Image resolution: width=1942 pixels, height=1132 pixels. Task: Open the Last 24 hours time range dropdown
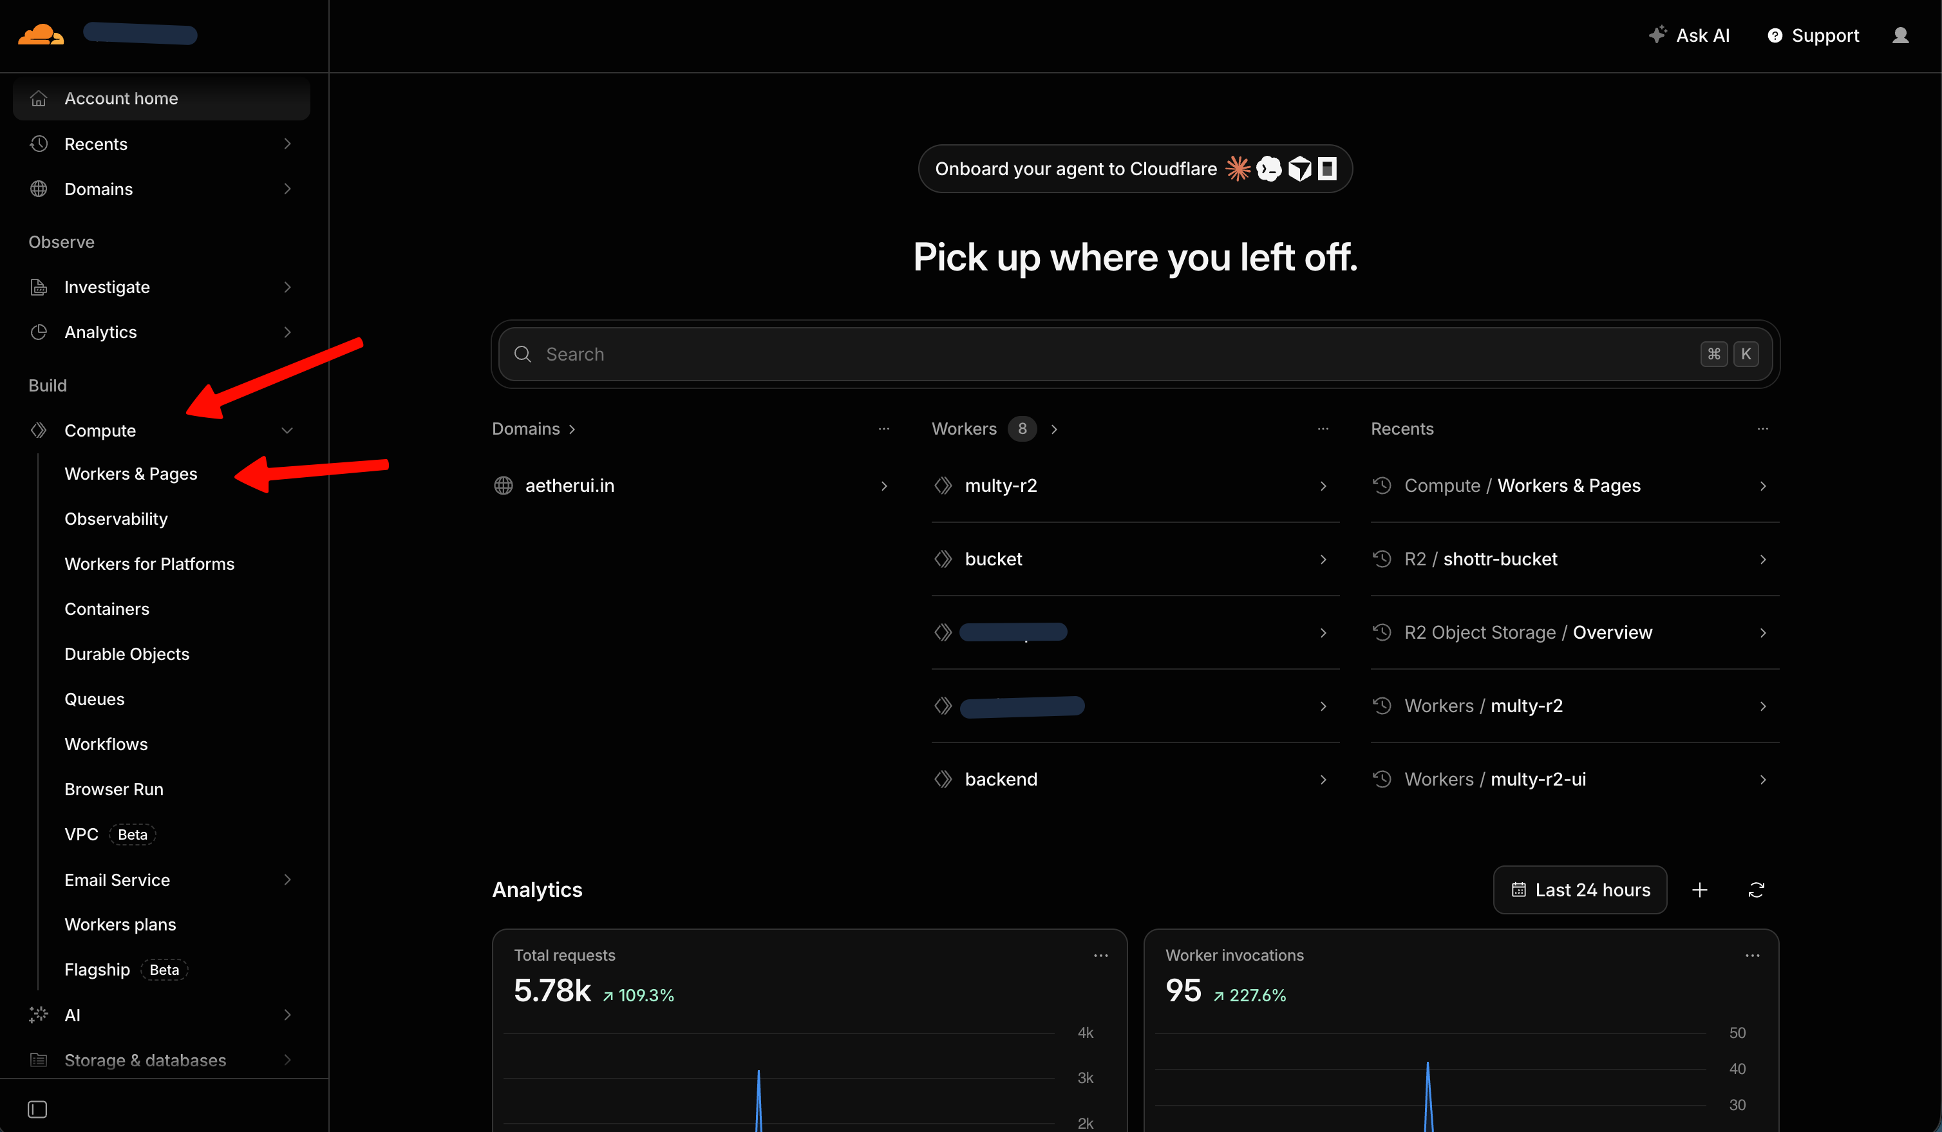[1579, 890]
